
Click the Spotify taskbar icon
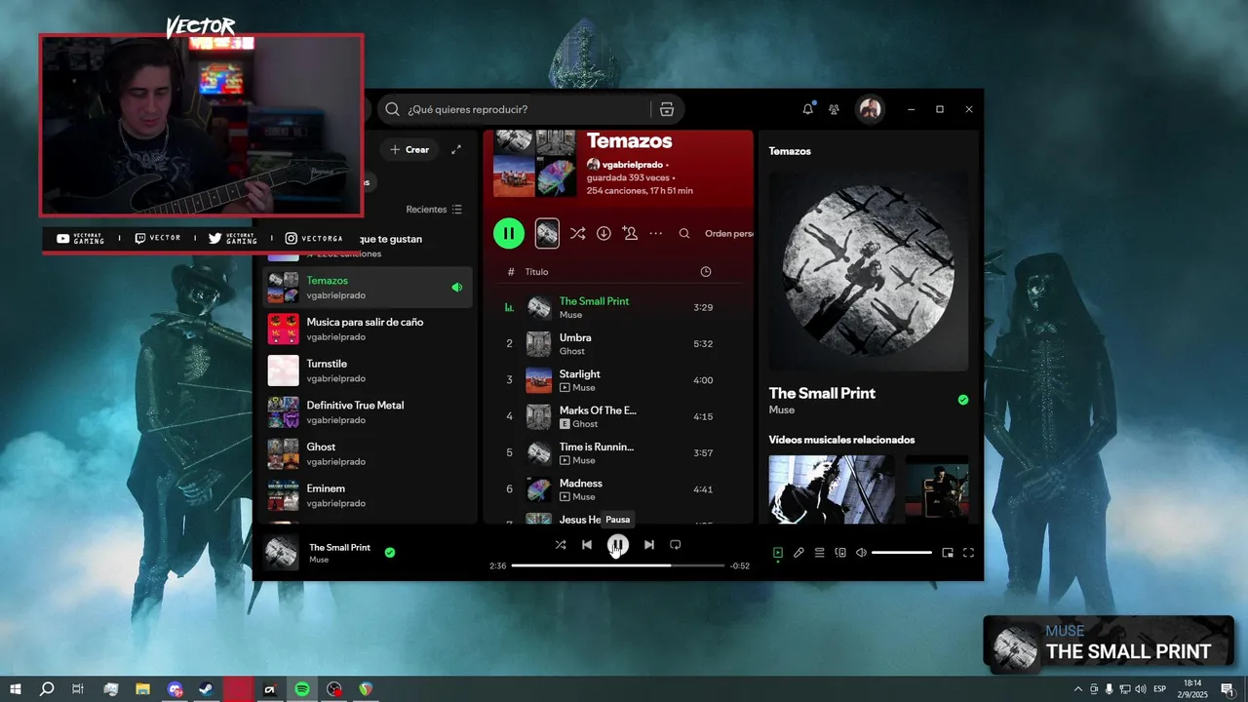(x=302, y=689)
